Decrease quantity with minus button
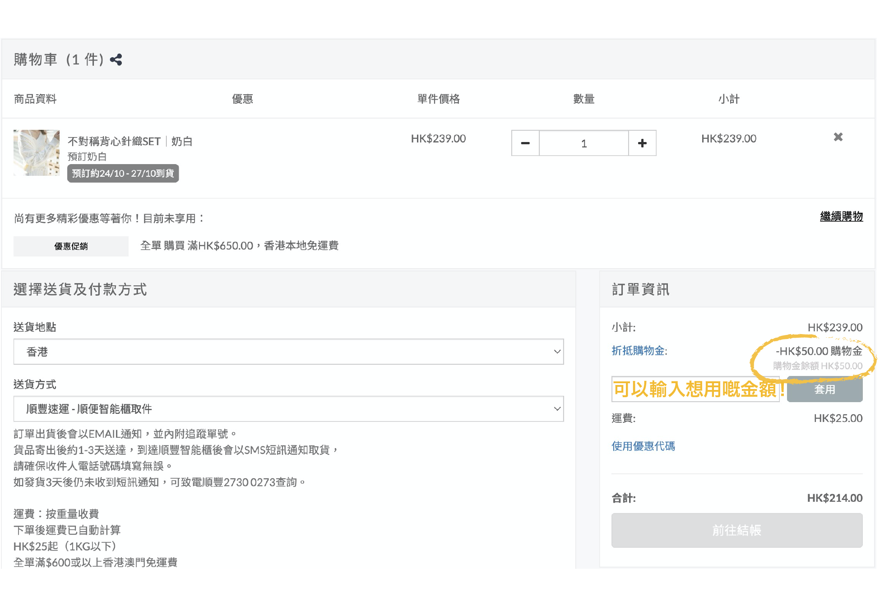 (525, 143)
